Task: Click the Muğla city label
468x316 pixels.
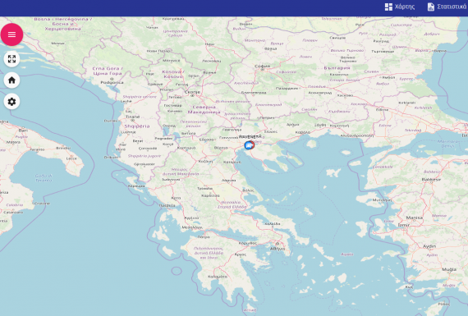Action: (449, 269)
